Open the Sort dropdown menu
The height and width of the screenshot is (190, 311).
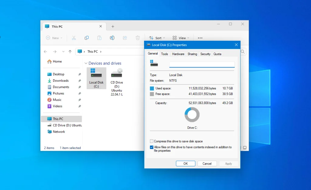pyautogui.click(x=157, y=38)
